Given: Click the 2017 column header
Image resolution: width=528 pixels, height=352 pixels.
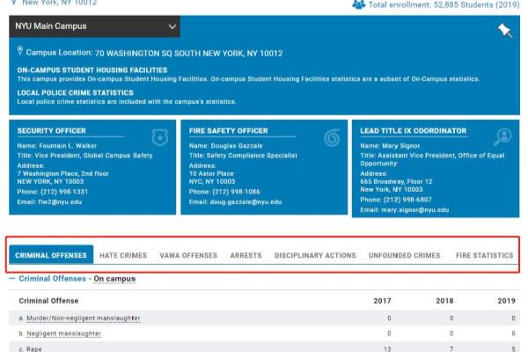Looking at the screenshot, I should coord(382,301).
